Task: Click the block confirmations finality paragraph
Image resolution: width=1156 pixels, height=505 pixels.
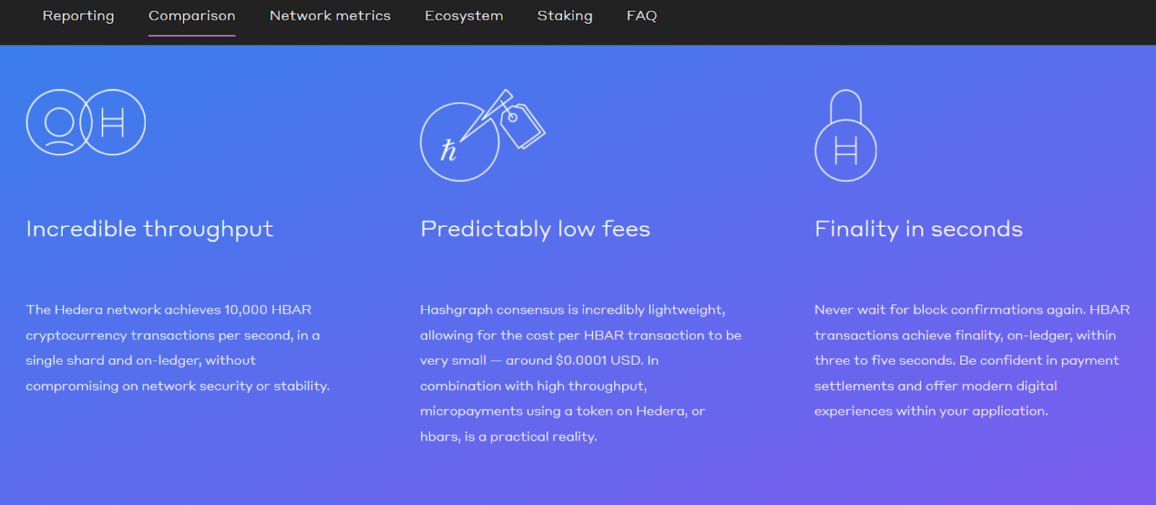Action: [972, 360]
